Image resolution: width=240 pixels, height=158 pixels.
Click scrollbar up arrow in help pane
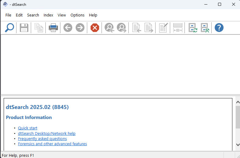tap(238, 102)
